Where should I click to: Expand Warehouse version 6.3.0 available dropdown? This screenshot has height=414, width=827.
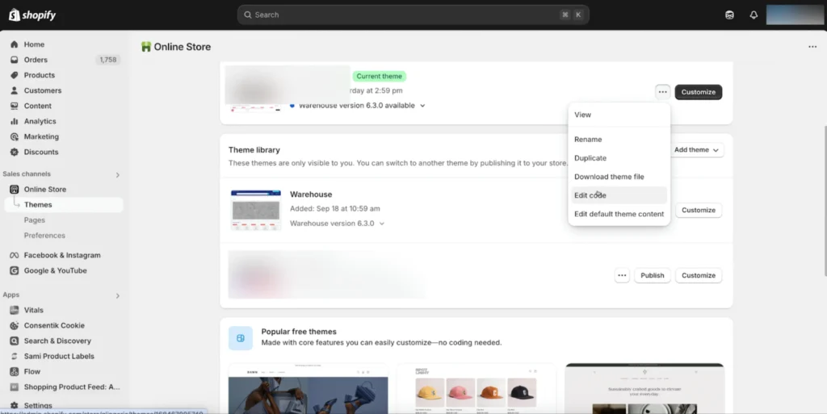pyautogui.click(x=422, y=106)
